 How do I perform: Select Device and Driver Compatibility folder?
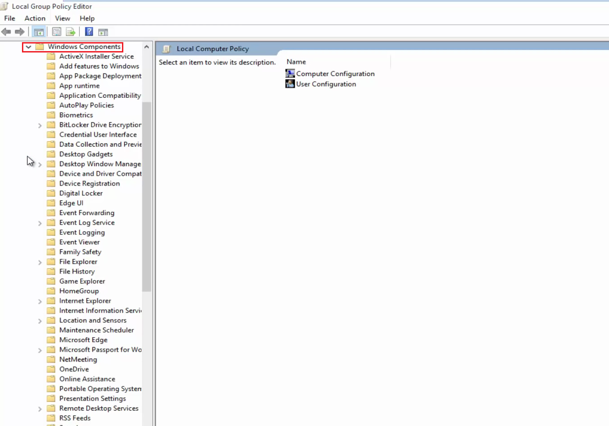pos(100,174)
